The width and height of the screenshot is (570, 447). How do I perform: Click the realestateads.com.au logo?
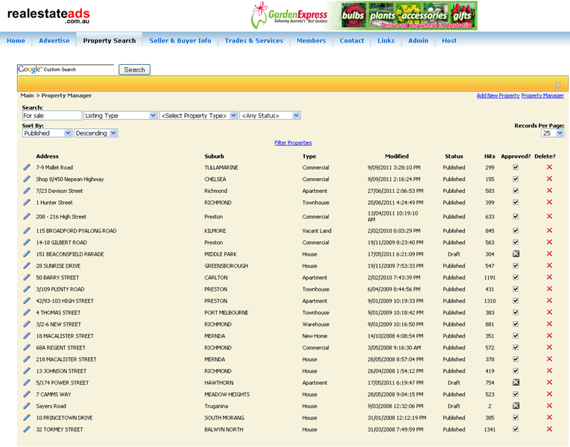tap(48, 16)
